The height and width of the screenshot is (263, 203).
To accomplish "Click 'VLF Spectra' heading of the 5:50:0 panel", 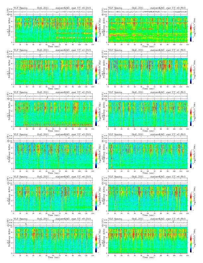I will click(x=115, y=219).
